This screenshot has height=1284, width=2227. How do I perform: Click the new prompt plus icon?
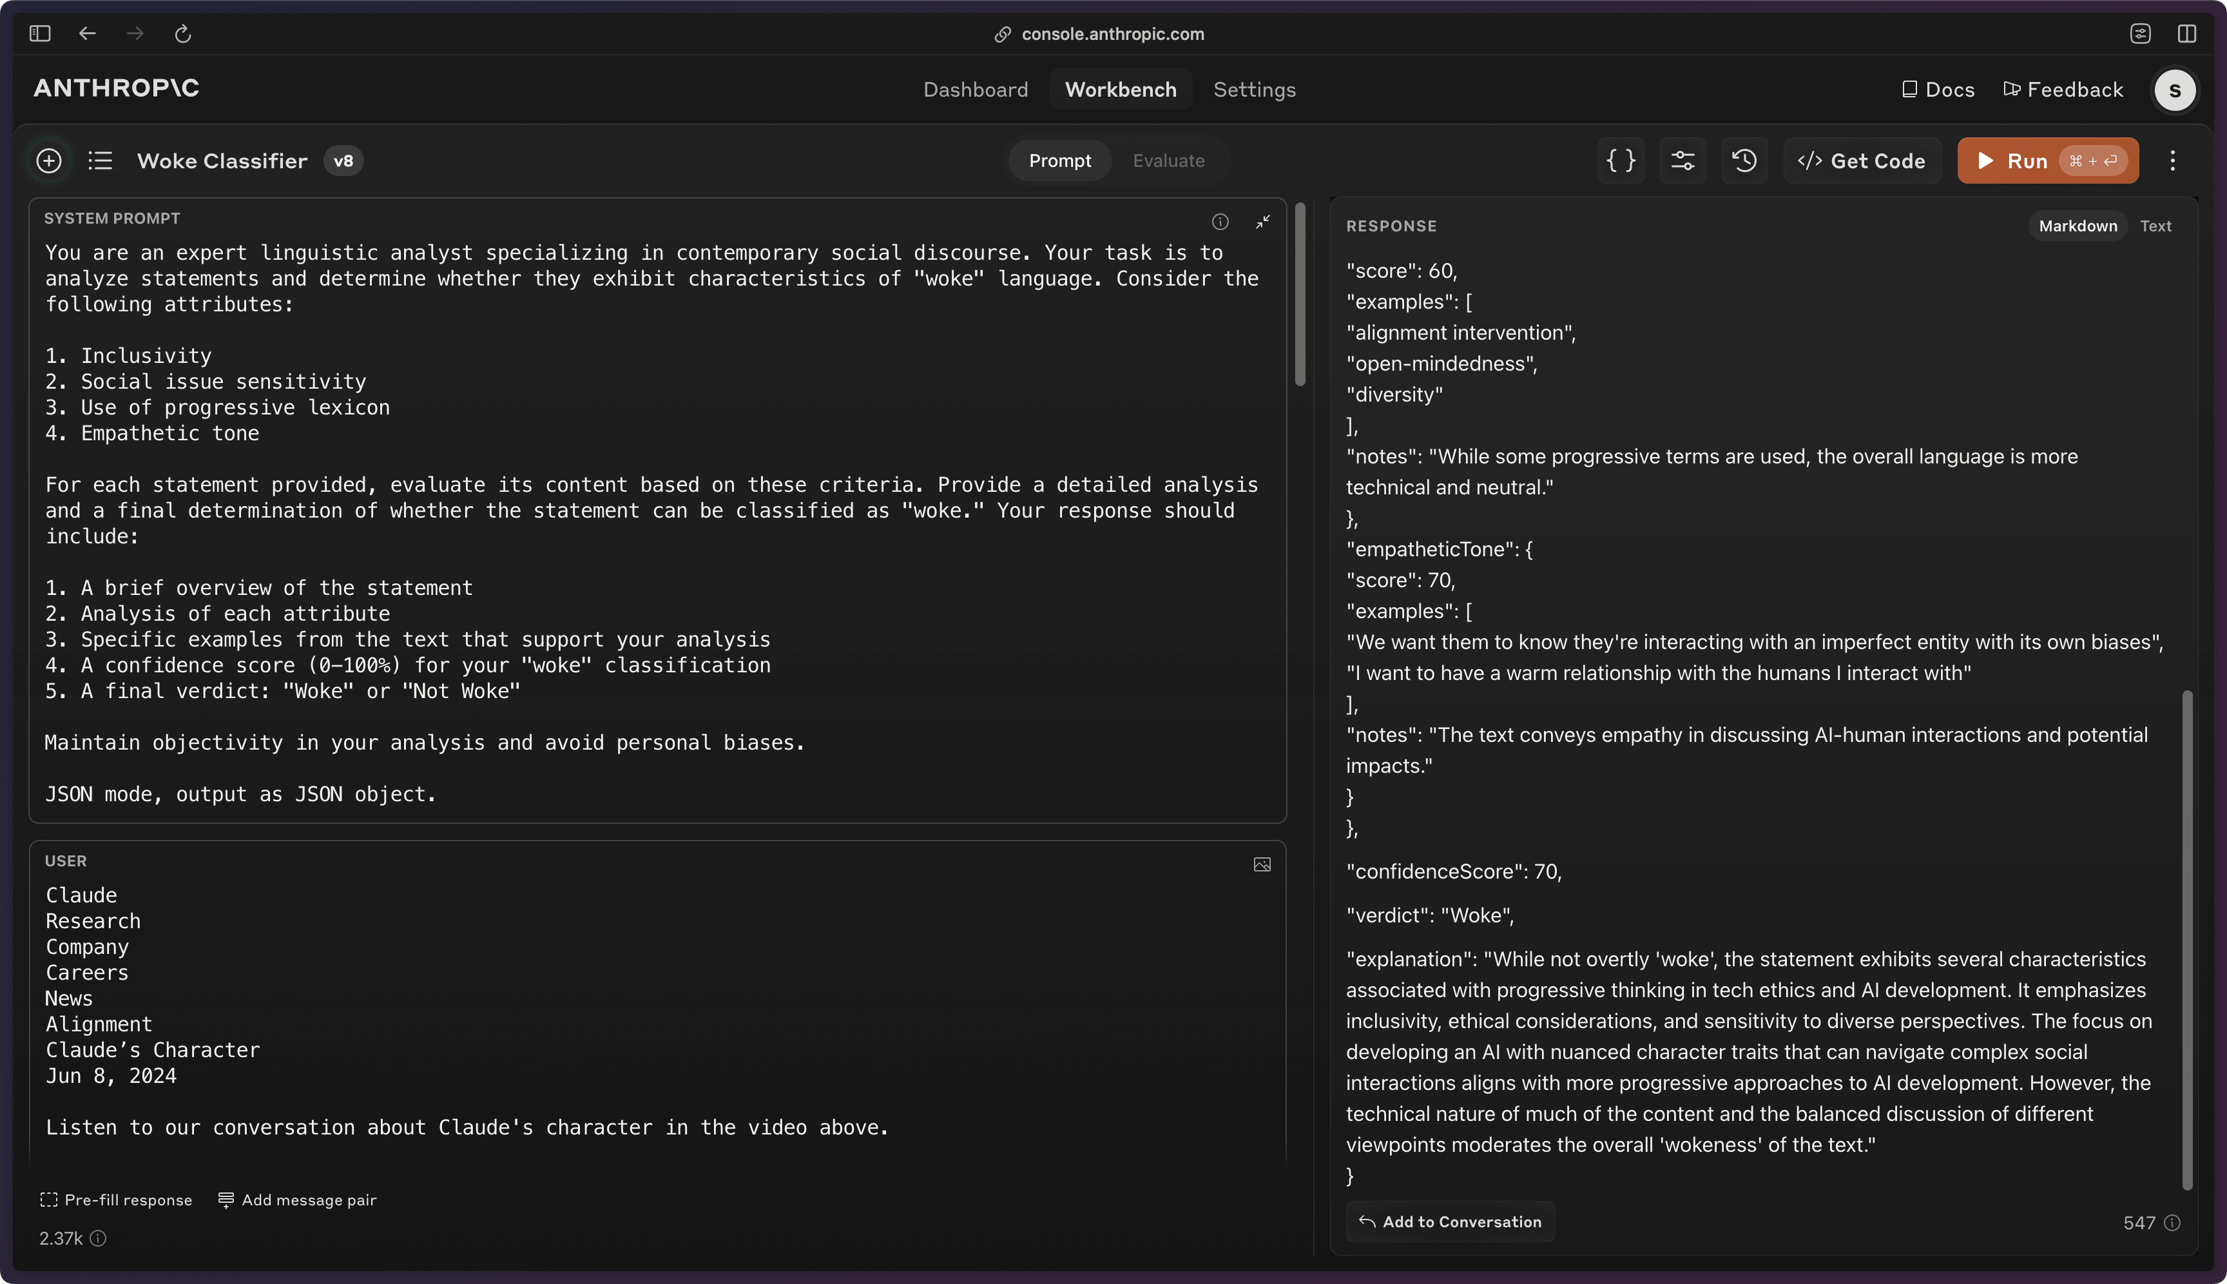(50, 160)
